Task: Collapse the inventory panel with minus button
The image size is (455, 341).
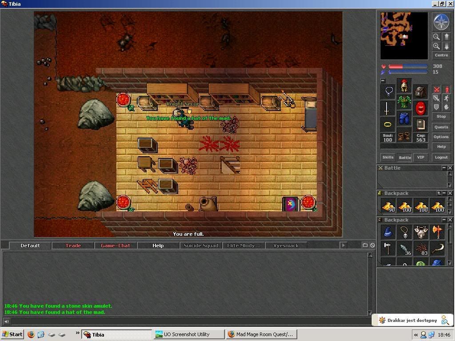Action: [x=383, y=81]
